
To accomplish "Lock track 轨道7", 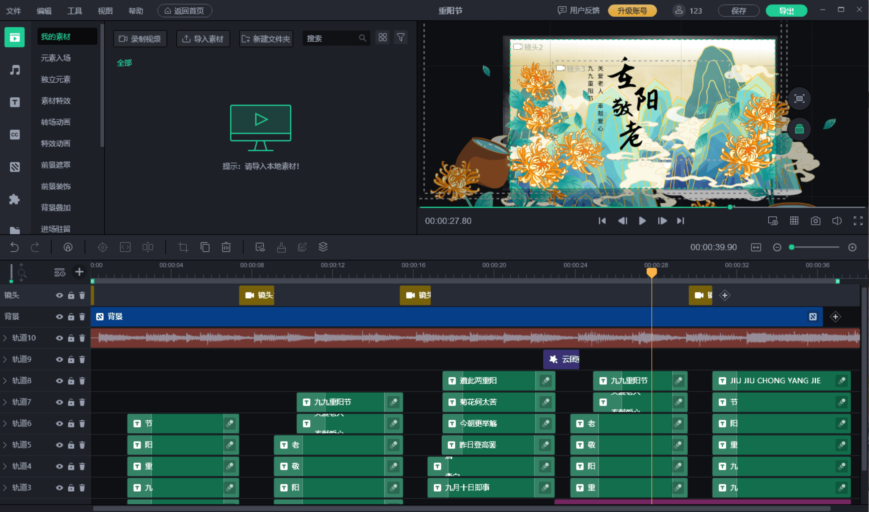I will (x=71, y=402).
